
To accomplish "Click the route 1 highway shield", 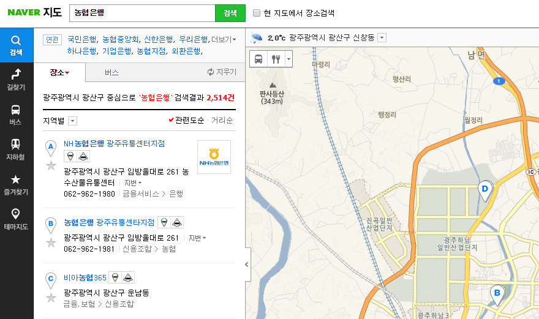I will pyautogui.click(x=499, y=81).
